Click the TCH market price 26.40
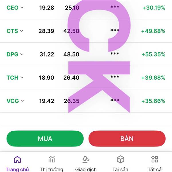The height and width of the screenshot is (172, 172). click(71, 78)
